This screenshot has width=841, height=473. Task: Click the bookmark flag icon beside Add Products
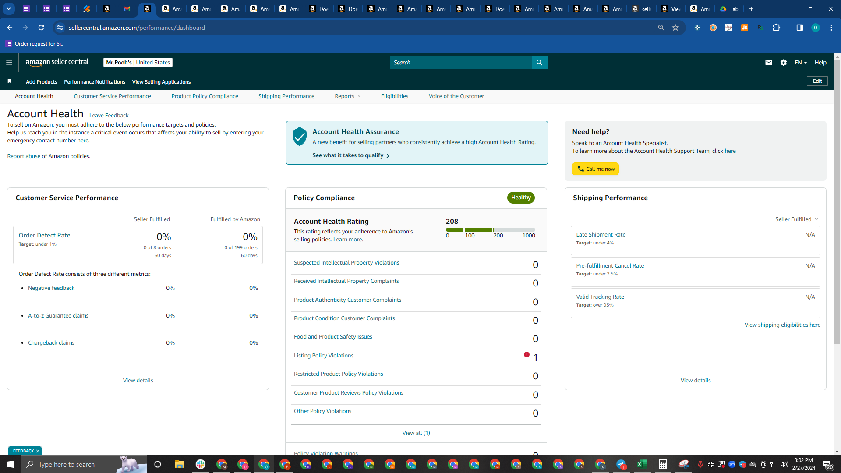10,81
